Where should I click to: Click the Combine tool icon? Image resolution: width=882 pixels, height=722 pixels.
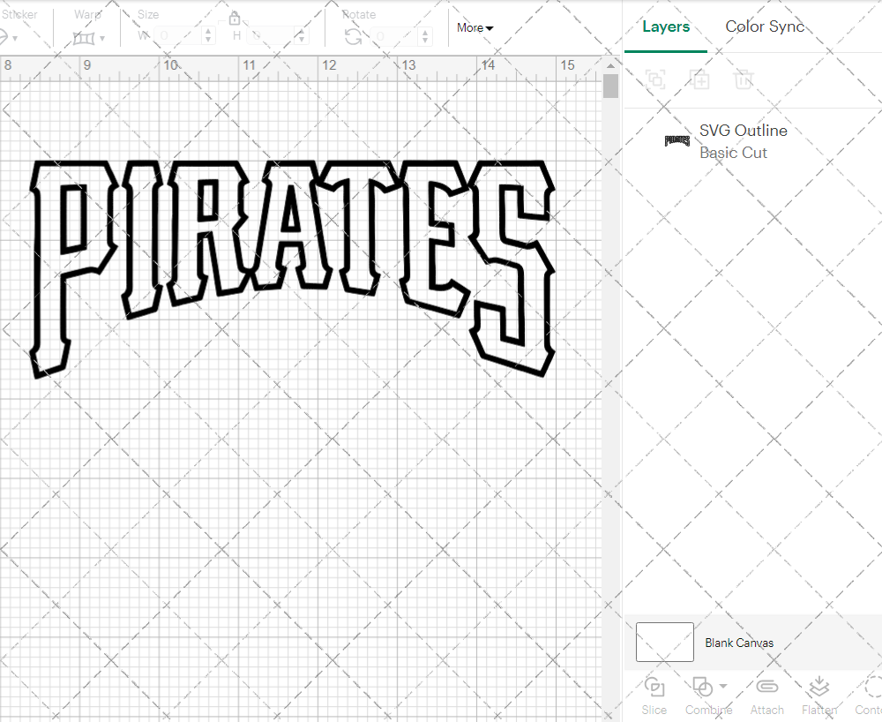702,687
